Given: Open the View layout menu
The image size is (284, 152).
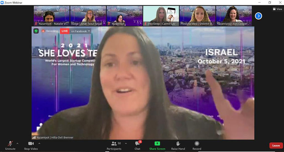Looking at the screenshot, I should 278,9.
